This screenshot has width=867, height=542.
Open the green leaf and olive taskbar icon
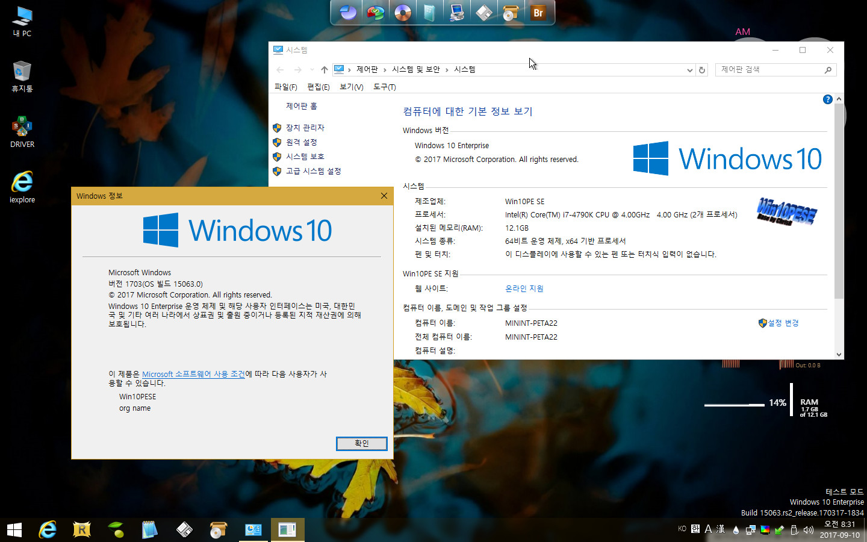tap(116, 530)
